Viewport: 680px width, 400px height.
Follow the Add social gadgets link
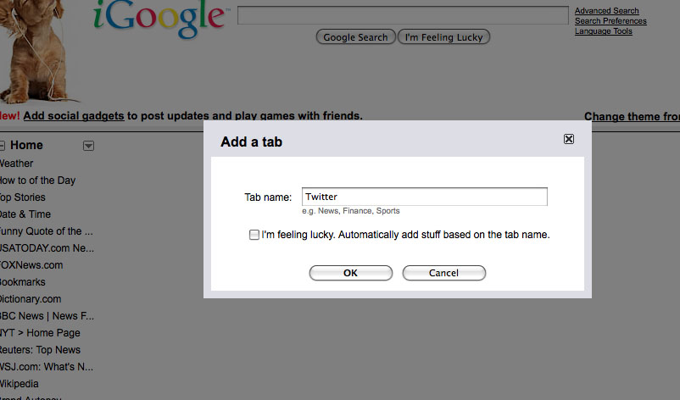pyautogui.click(x=74, y=116)
